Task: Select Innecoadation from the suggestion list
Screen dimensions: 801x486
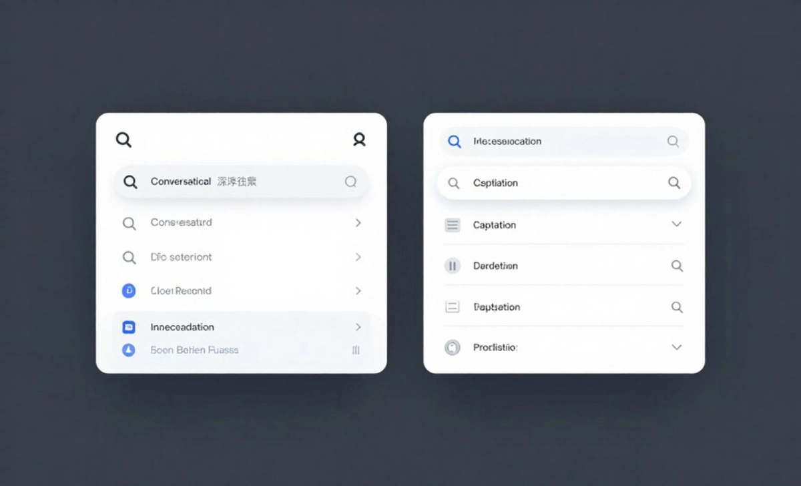Action: click(182, 326)
